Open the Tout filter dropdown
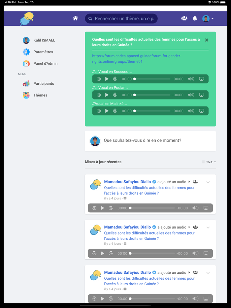The height and width of the screenshot is (308, 231). [x=208, y=162]
